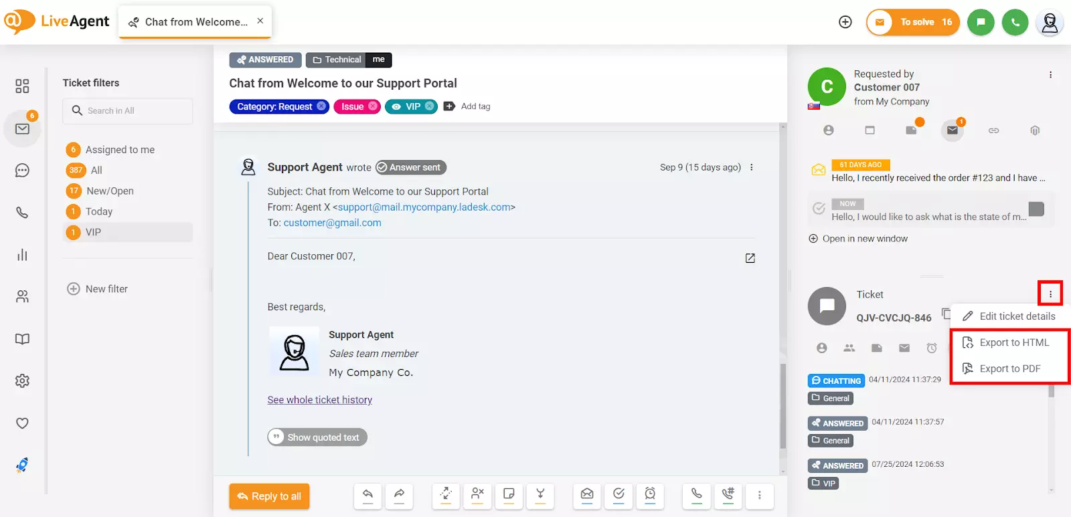The width and height of the screenshot is (1071, 517).
Task: Click the dial number phone-hash icon
Action: (x=728, y=496)
